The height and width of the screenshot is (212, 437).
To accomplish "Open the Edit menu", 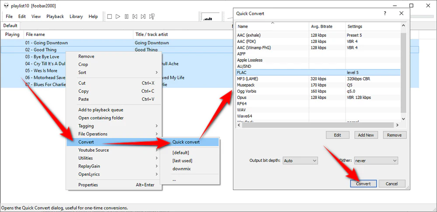I will [x=22, y=17].
